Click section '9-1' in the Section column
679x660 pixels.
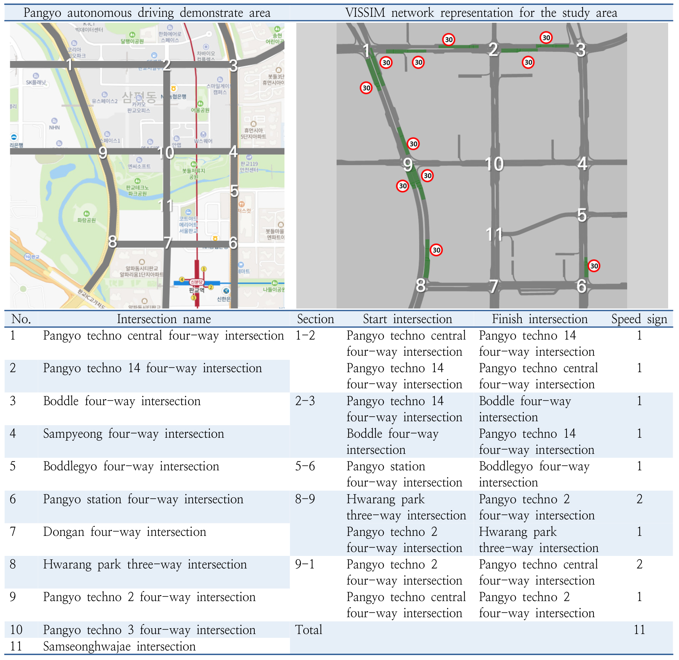coord(305,564)
